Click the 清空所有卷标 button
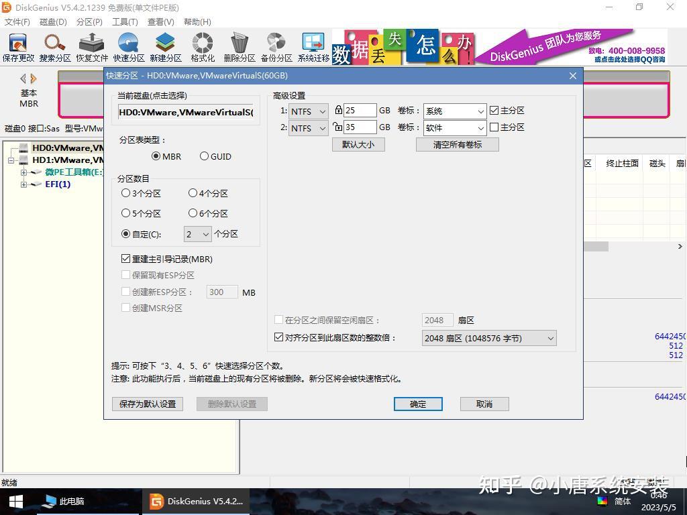 tap(458, 145)
